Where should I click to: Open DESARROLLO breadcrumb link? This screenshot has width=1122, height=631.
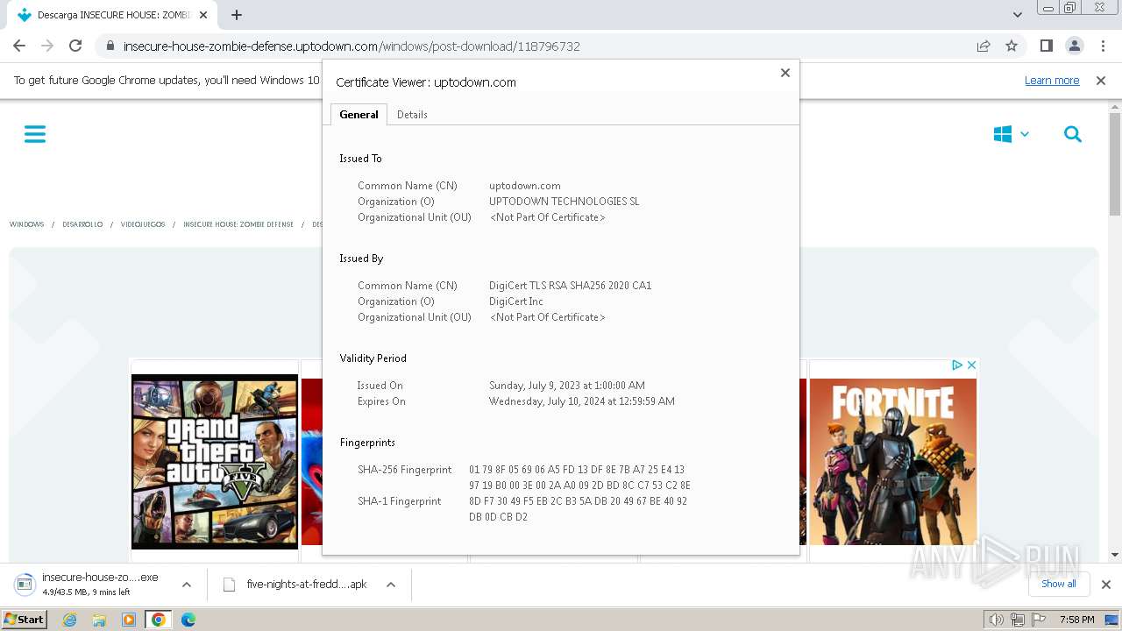(x=82, y=224)
